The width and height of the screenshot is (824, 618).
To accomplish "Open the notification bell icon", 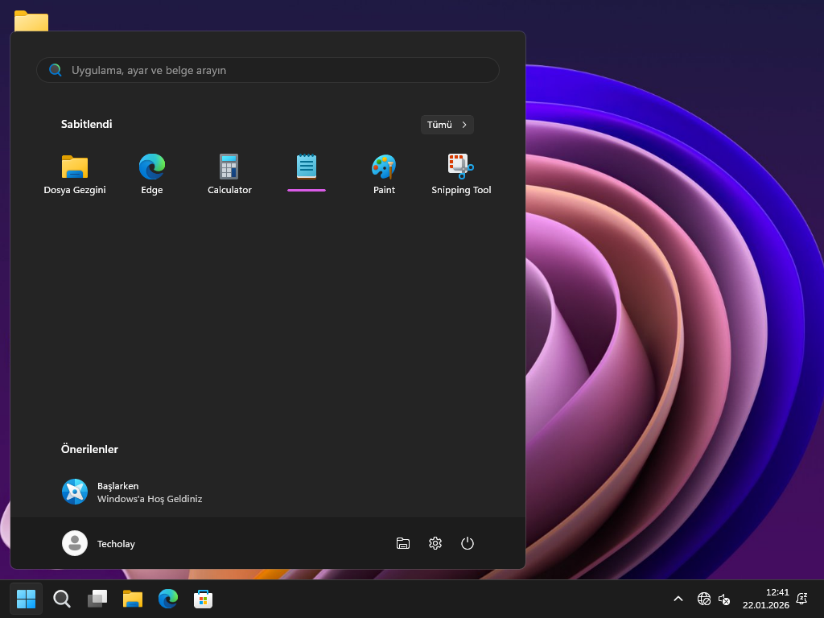I will tap(802, 599).
